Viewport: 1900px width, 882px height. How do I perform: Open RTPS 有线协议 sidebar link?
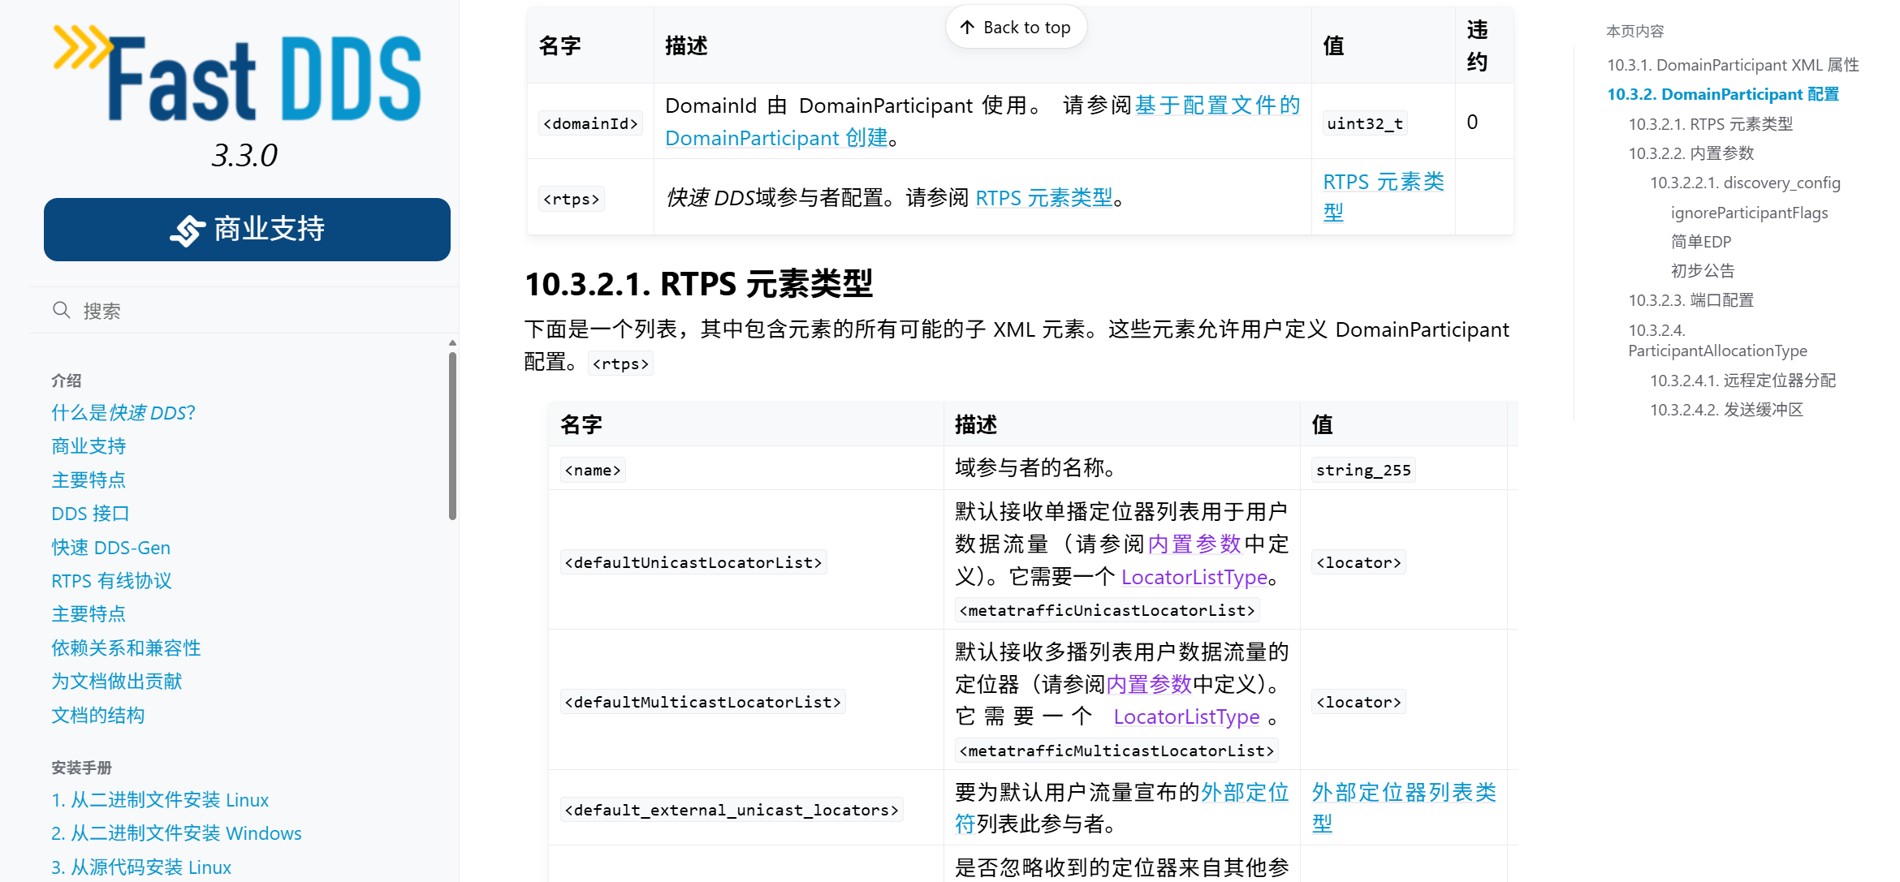(111, 581)
